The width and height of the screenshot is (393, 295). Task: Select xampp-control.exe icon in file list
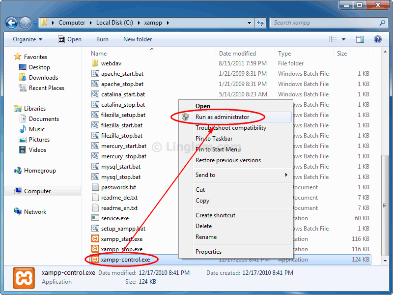point(95,259)
